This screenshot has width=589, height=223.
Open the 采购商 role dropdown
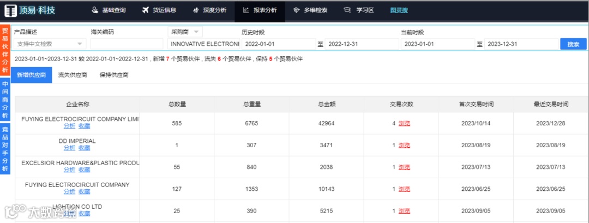185,32
